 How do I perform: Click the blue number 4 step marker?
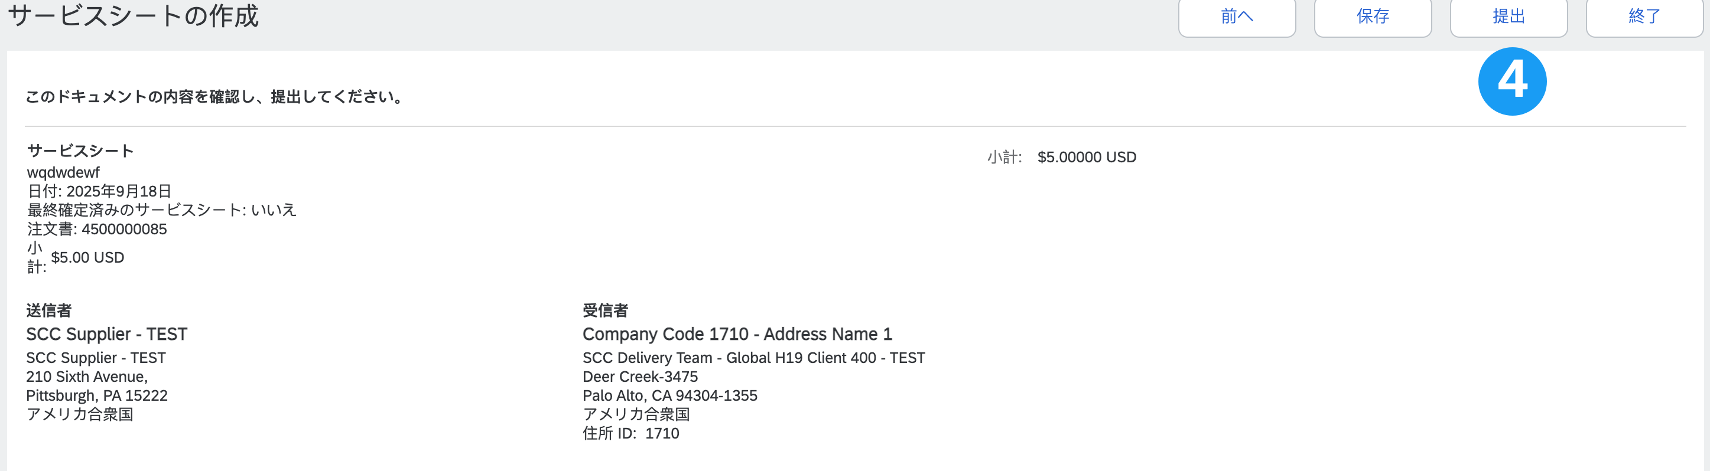click(x=1511, y=81)
